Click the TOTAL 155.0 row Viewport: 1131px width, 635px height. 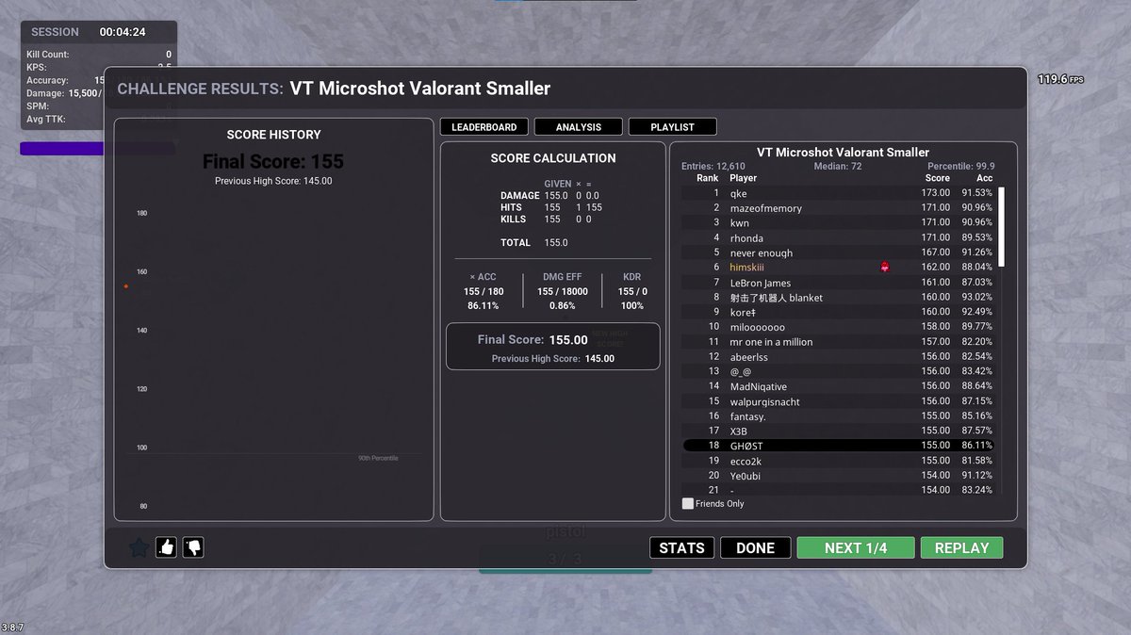(x=534, y=242)
